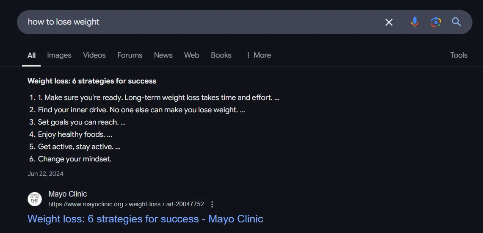The height and width of the screenshot is (233, 483).
Task: Start voice search with microphone icon
Action: point(414,22)
